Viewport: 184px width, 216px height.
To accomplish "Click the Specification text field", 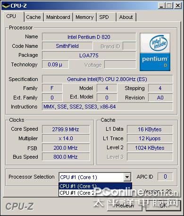I will [107, 79].
